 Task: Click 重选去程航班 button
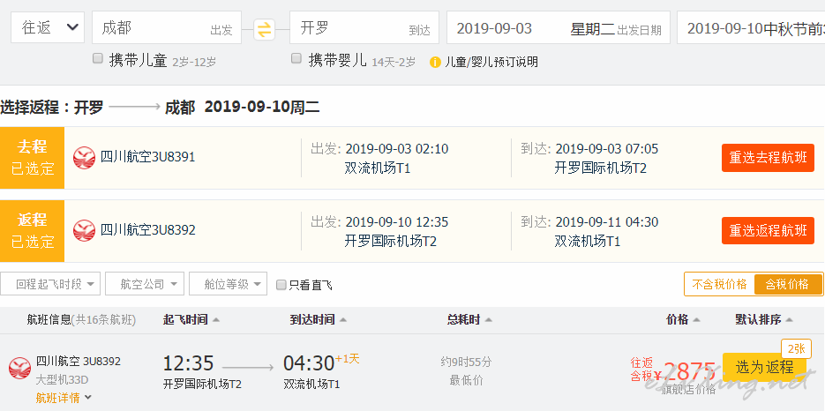[768, 158]
